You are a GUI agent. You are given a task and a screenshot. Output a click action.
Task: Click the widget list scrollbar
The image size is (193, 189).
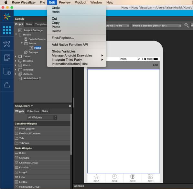point(71,134)
